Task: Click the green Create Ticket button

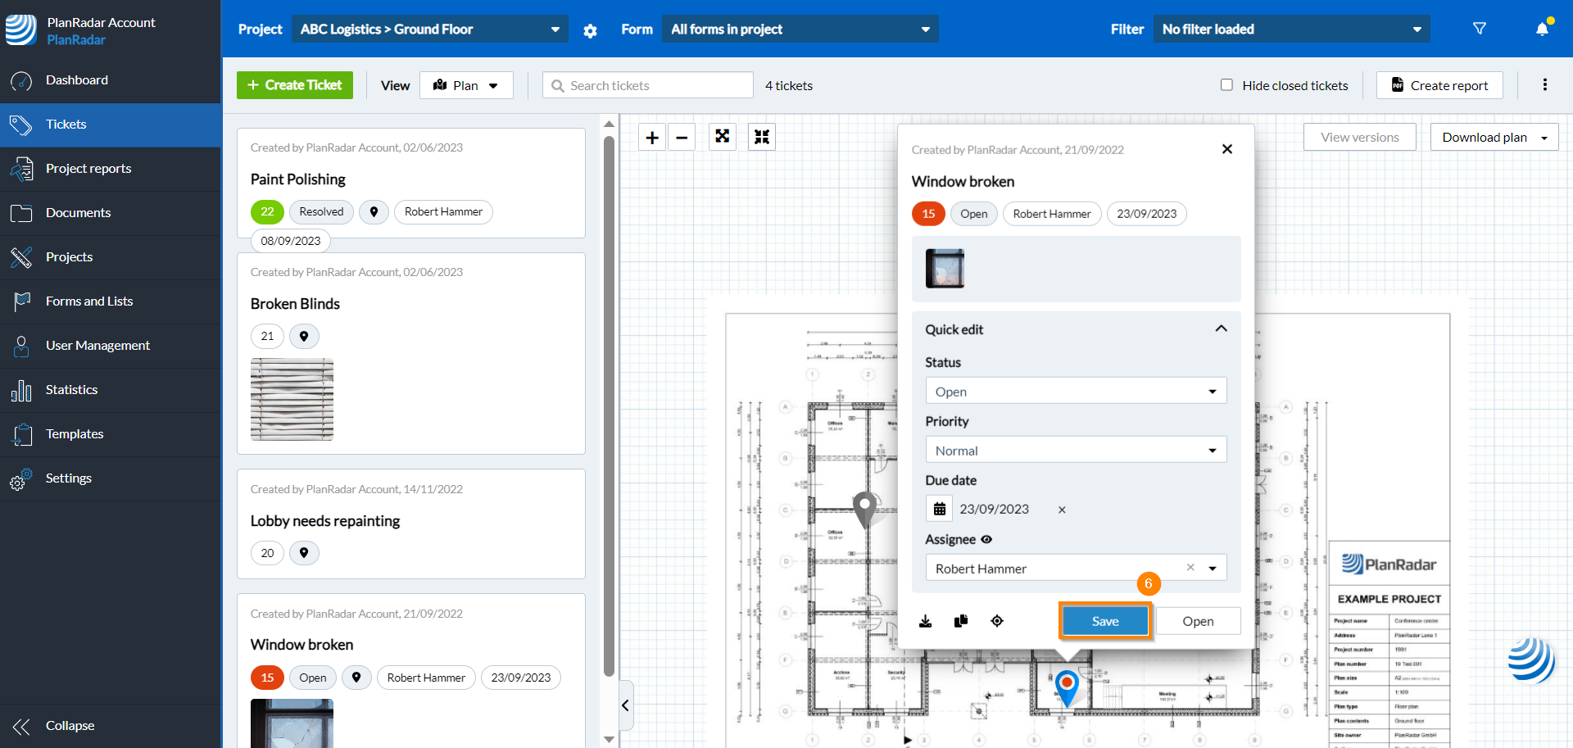Action: tap(295, 85)
